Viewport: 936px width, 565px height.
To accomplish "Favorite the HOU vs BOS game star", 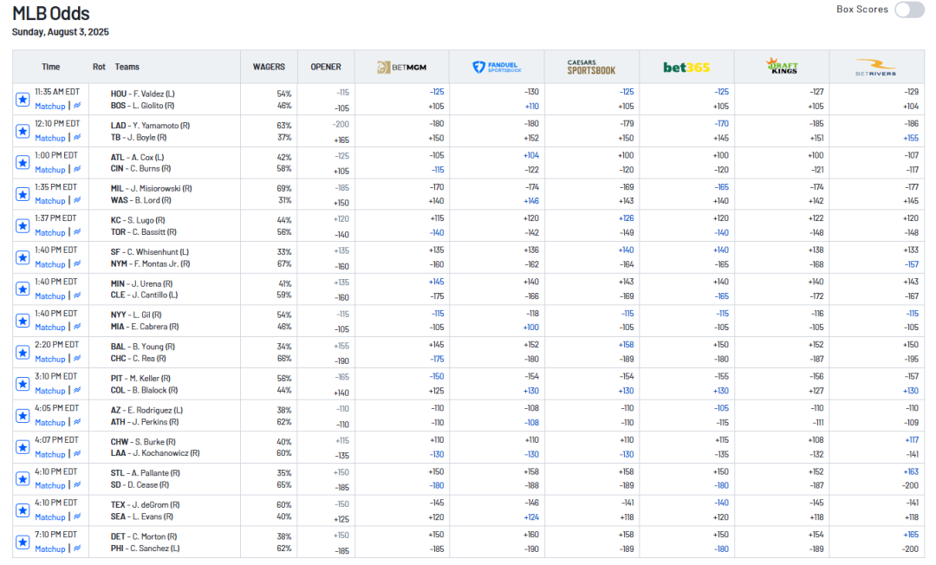I will pos(23,100).
